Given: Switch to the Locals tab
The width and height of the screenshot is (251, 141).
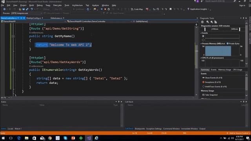Looking at the screenshot, I should 11,129.
